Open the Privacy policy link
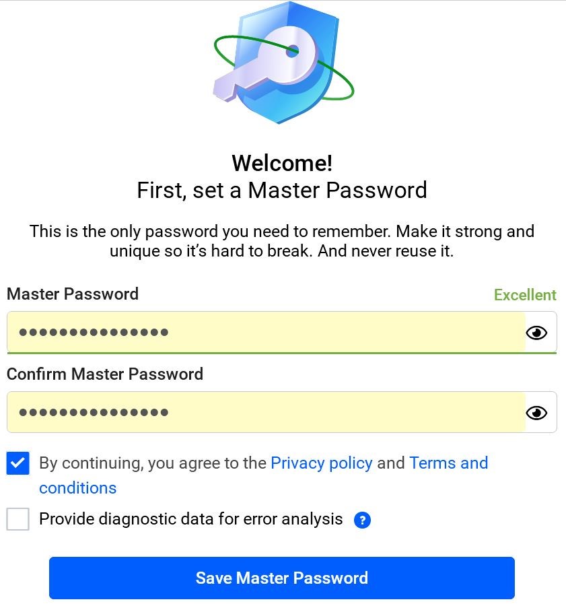Image resolution: width=566 pixels, height=608 pixels. point(322,463)
